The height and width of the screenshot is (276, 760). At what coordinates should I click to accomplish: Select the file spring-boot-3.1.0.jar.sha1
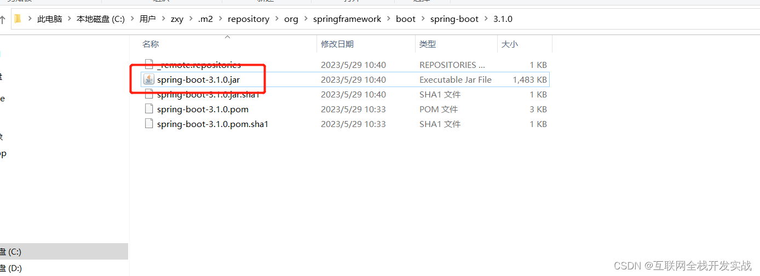coord(208,94)
